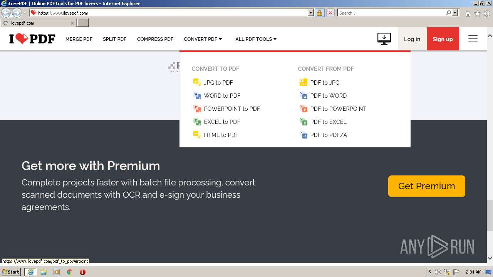Click the JPG to PDF icon
The image size is (493, 277).
[197, 82]
